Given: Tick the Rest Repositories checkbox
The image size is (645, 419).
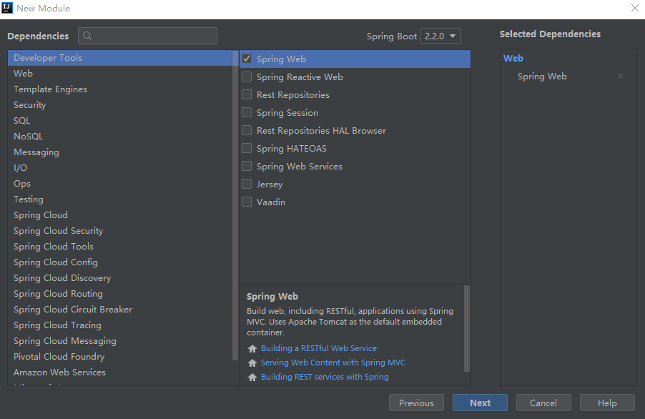Looking at the screenshot, I should coord(247,95).
